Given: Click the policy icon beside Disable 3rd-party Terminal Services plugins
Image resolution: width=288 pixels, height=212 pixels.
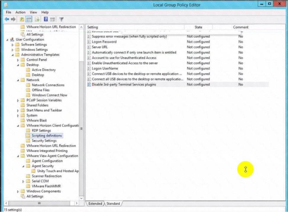Looking at the screenshot, I should click(89, 85).
